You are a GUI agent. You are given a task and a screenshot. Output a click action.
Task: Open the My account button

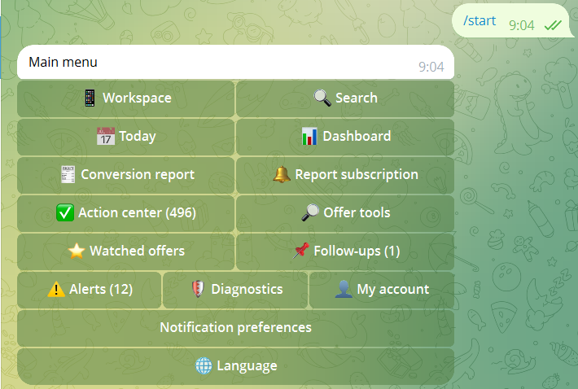(382, 290)
